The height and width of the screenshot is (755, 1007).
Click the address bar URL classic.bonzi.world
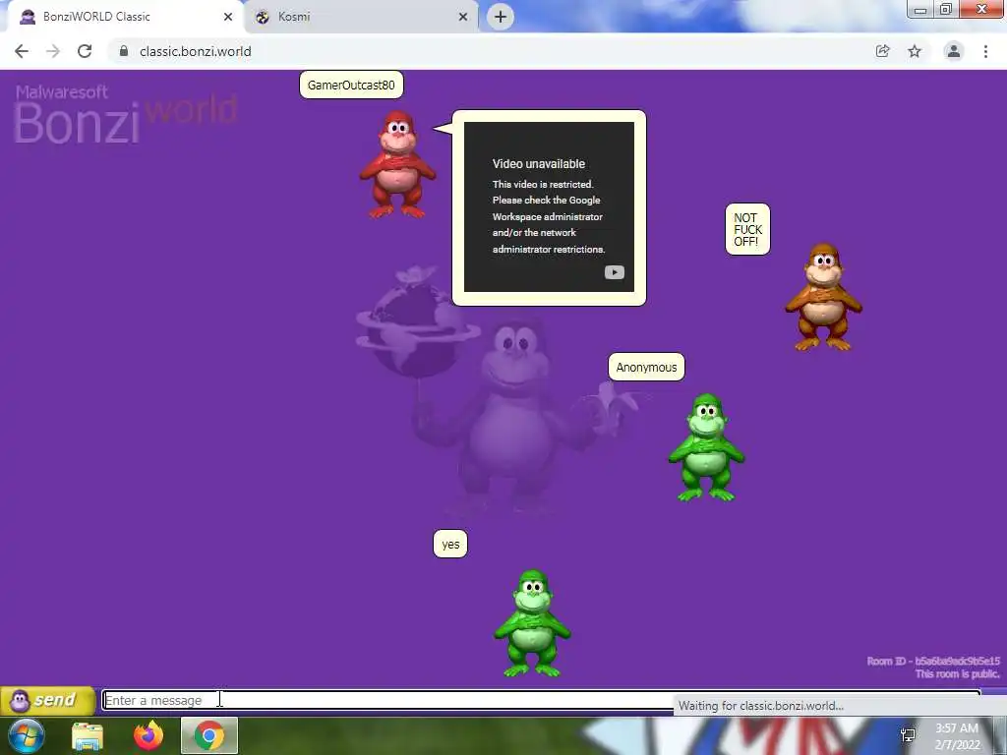196,51
